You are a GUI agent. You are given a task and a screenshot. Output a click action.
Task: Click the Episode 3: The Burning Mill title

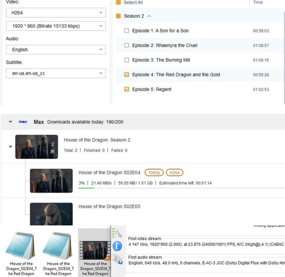161,60
